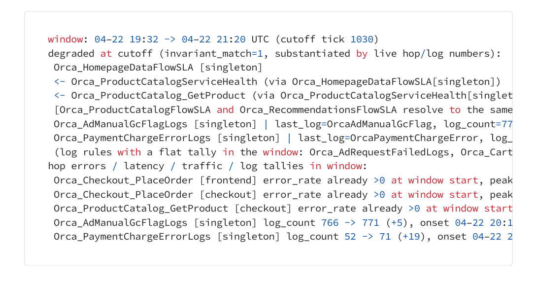
Task: Select the log count "52 -> 71"
Action: [x=368, y=237]
